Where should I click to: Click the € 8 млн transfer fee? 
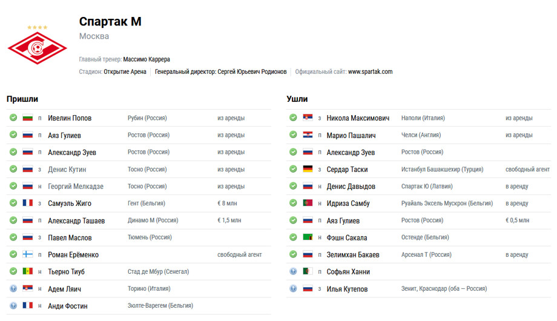click(x=227, y=204)
